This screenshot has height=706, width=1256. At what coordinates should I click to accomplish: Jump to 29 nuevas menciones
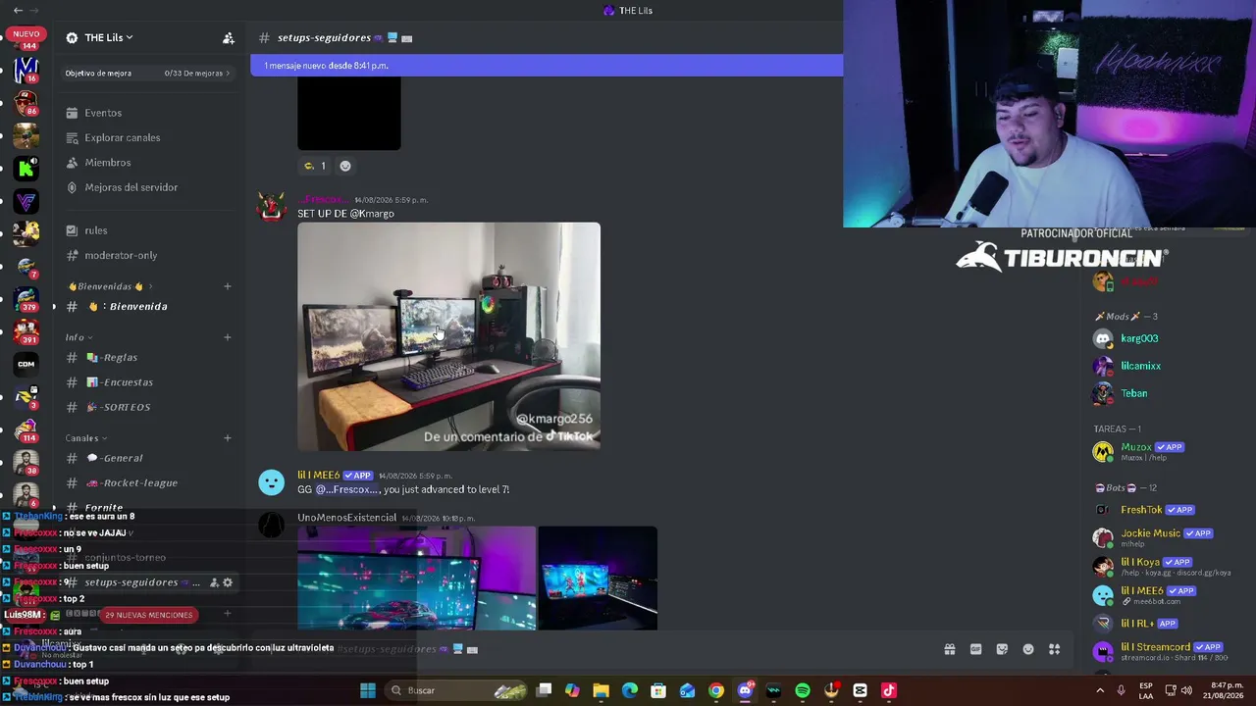(x=149, y=615)
